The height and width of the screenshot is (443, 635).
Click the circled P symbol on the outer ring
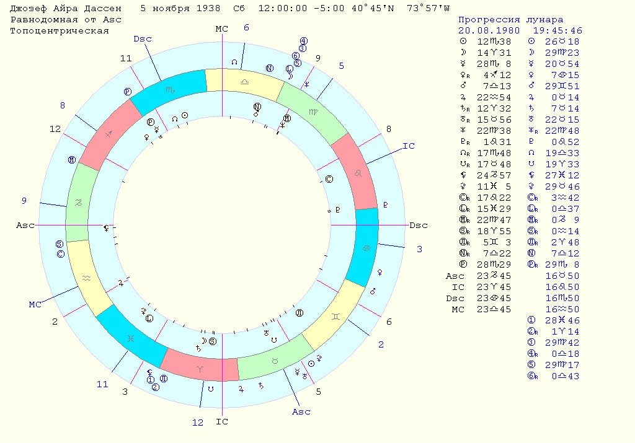128,92
